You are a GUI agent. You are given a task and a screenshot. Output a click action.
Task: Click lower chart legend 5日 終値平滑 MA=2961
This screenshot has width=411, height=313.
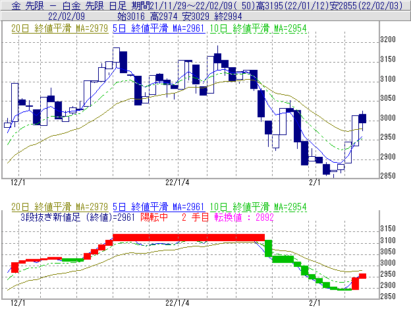159,207
